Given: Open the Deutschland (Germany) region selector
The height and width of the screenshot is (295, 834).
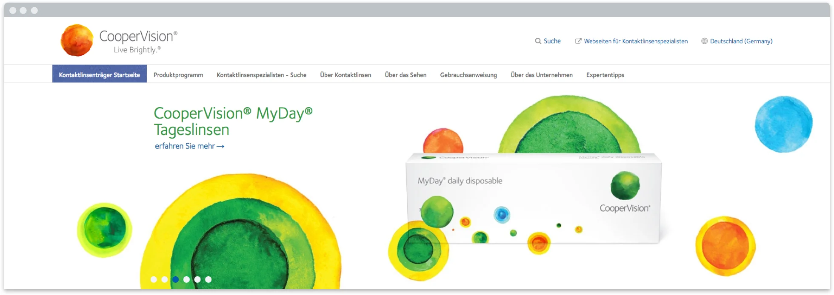Looking at the screenshot, I should (741, 41).
